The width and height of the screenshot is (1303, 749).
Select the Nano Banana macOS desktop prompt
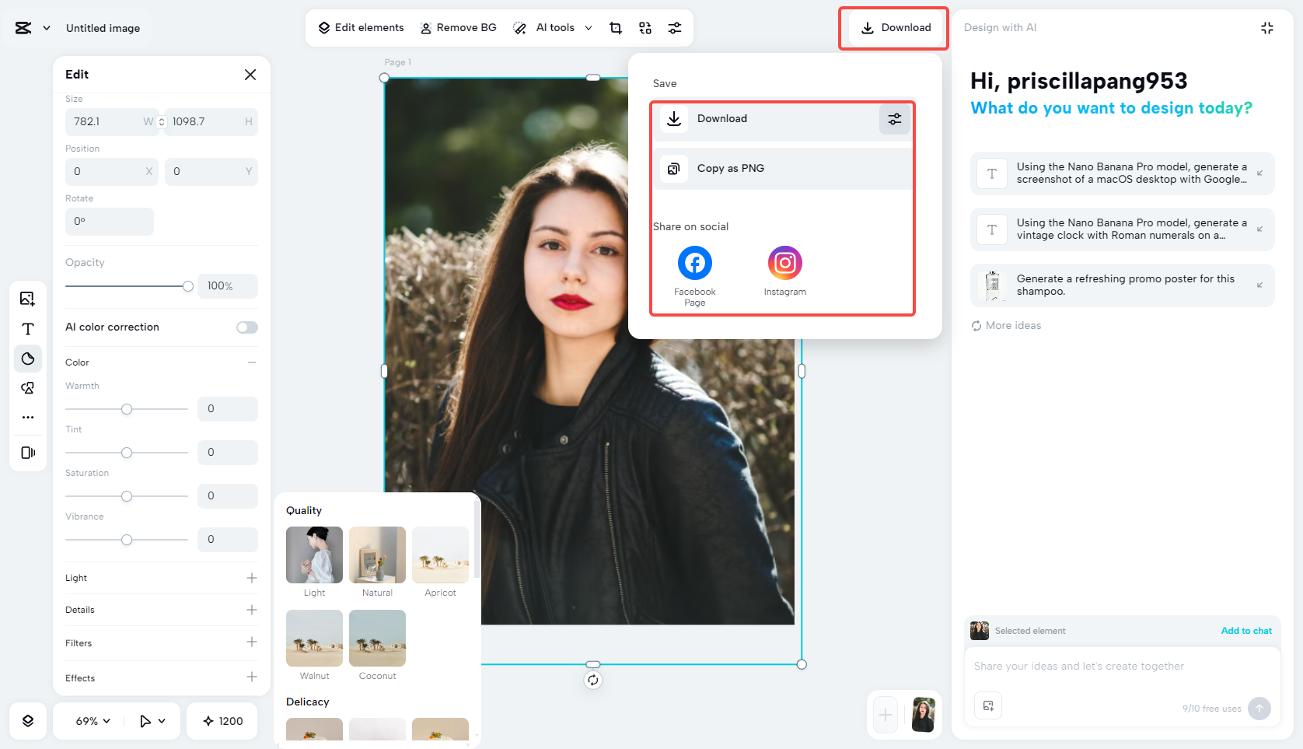[1123, 173]
